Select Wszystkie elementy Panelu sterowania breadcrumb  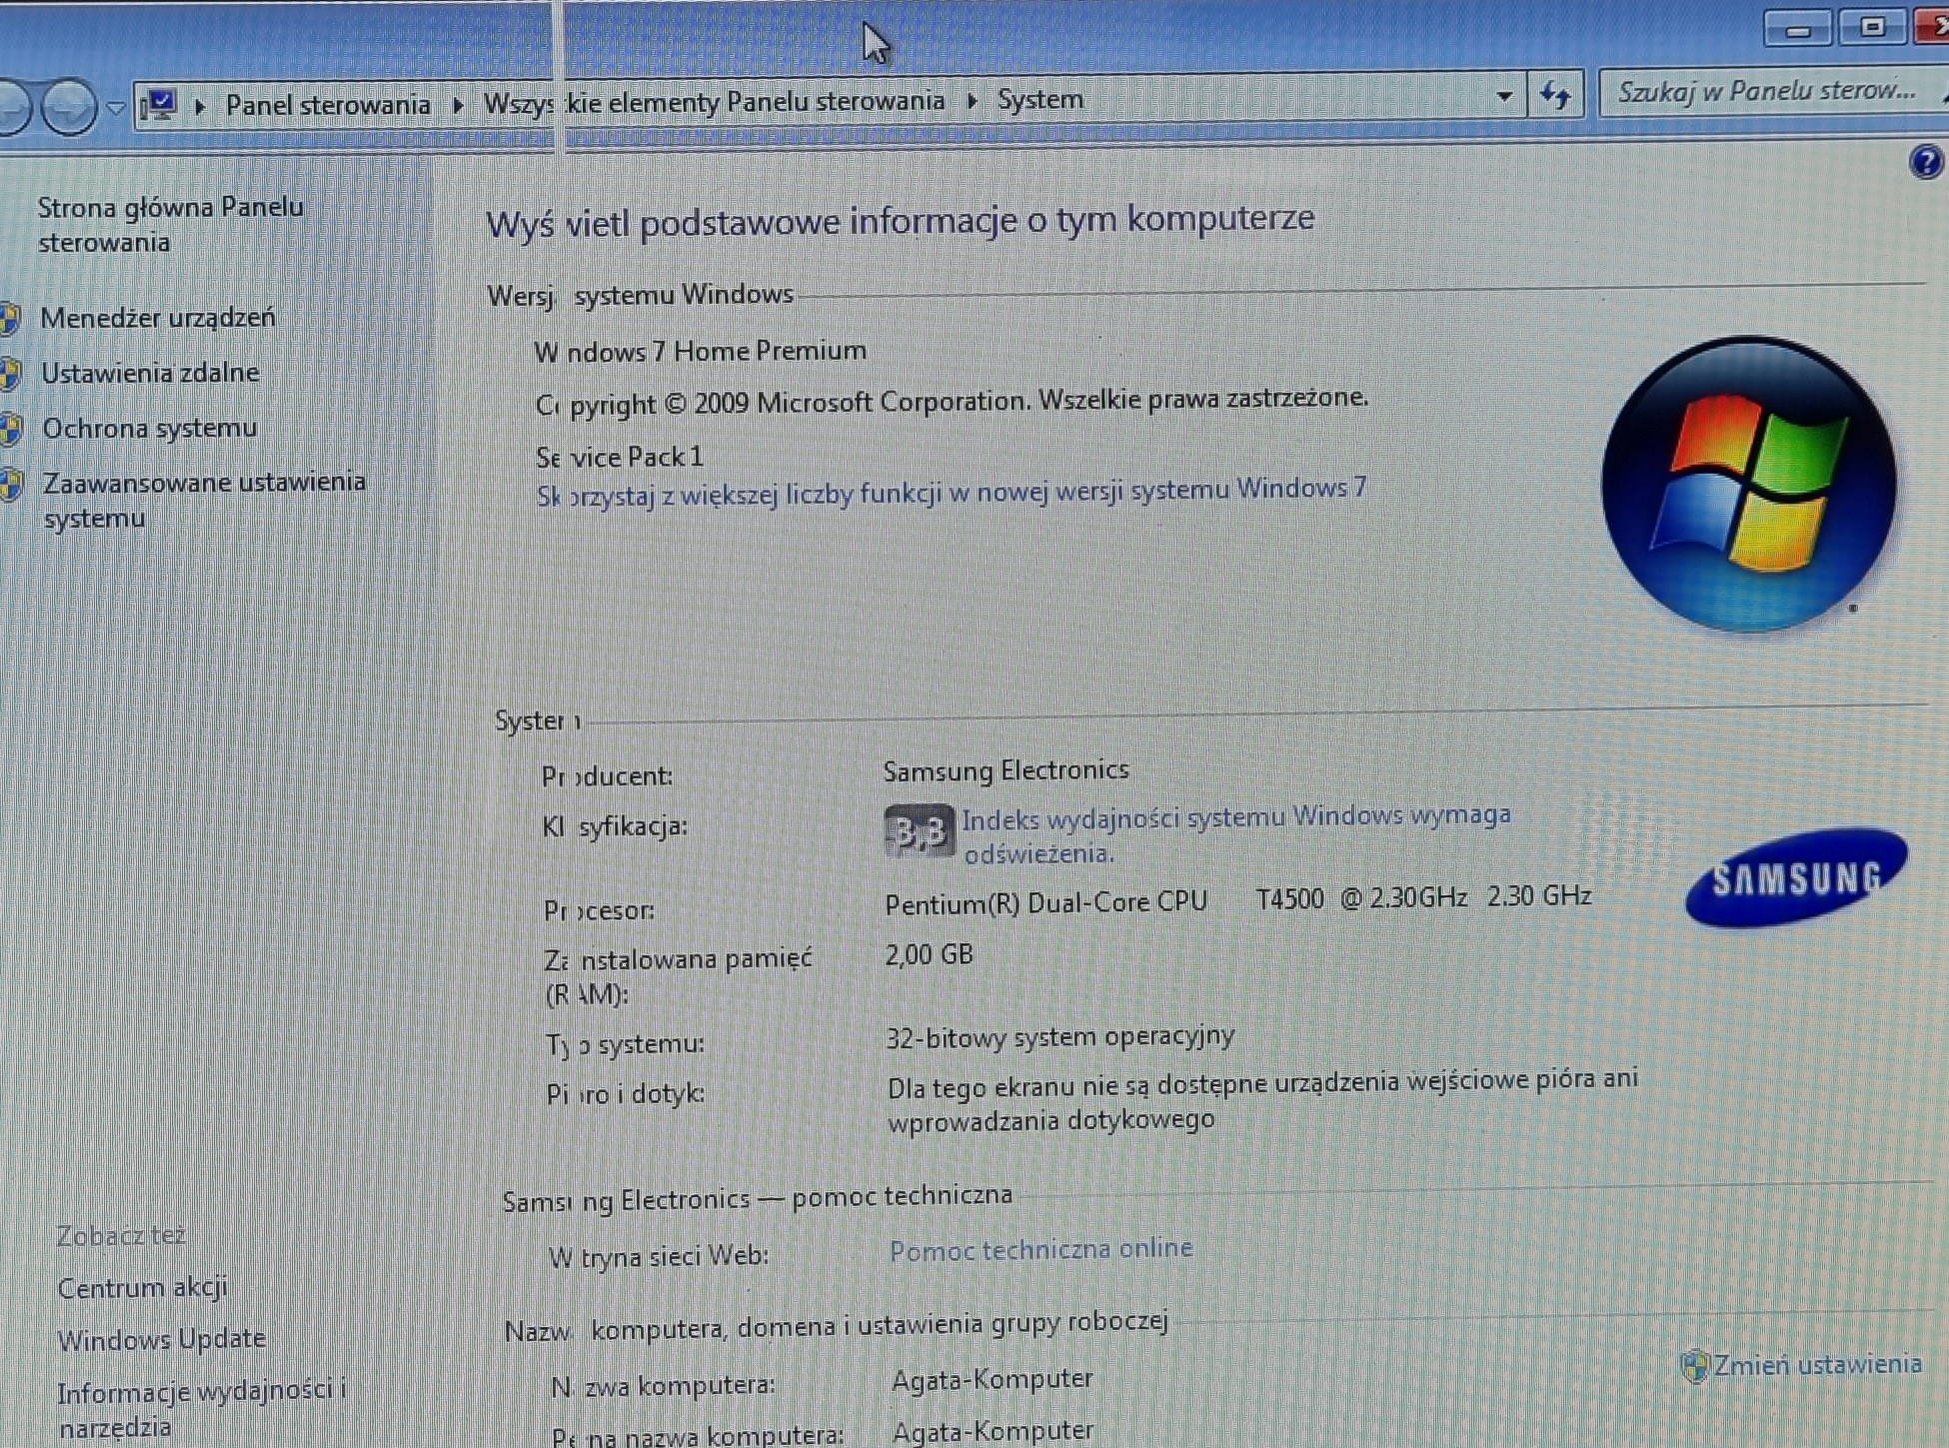[714, 102]
